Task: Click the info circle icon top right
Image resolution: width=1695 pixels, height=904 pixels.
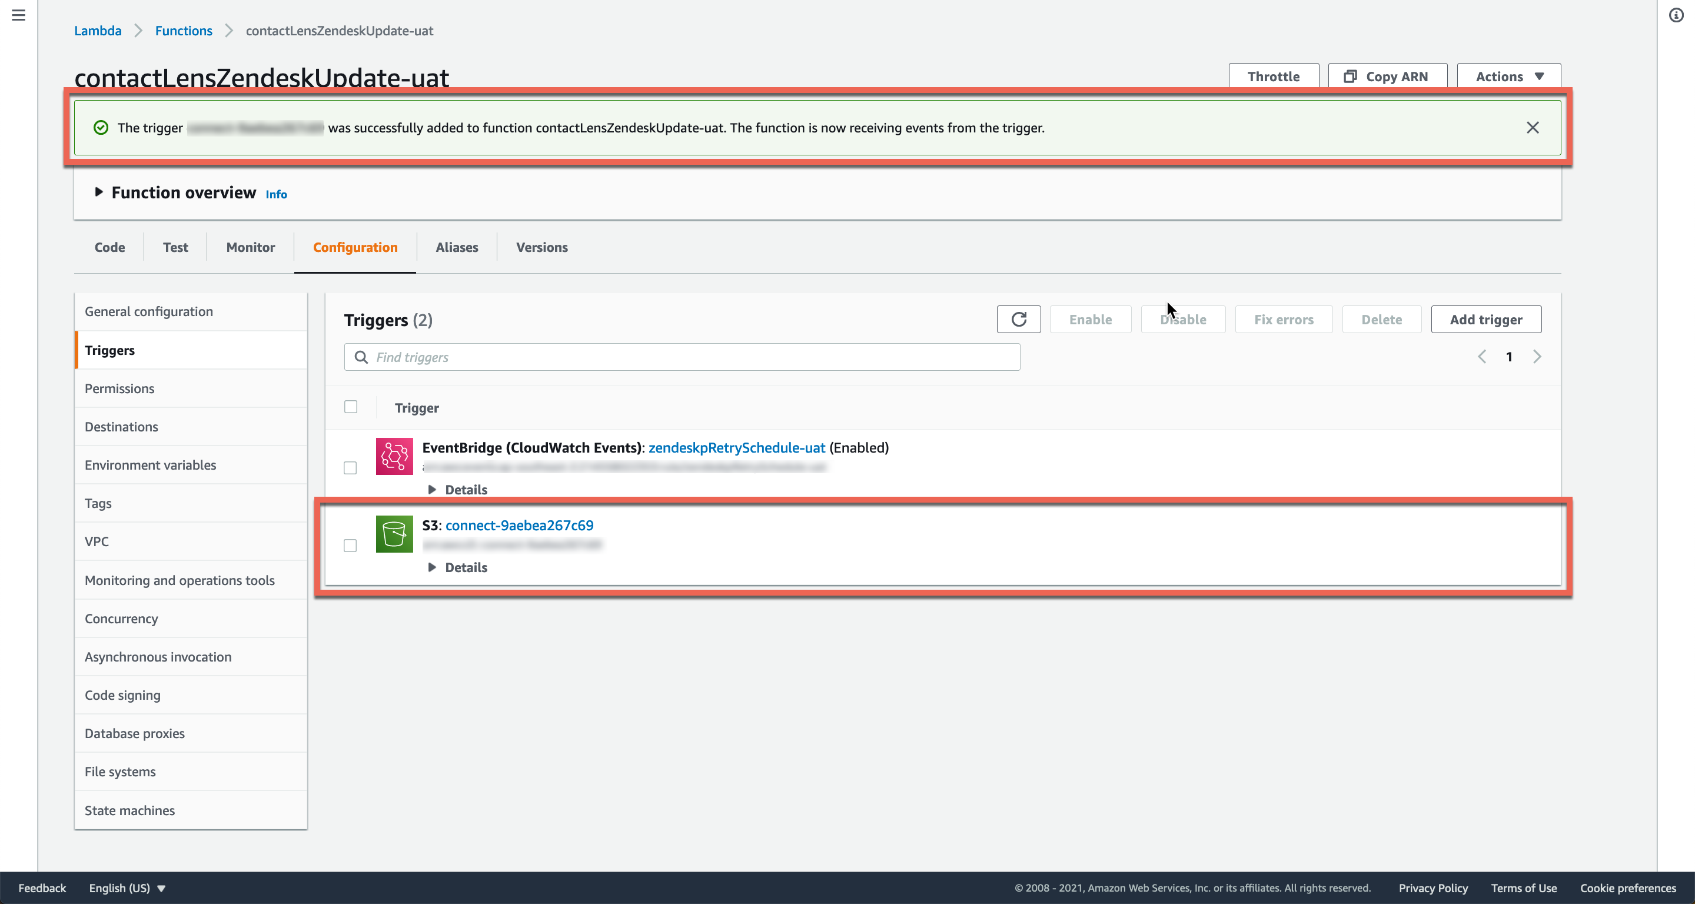Action: pos(1676,15)
